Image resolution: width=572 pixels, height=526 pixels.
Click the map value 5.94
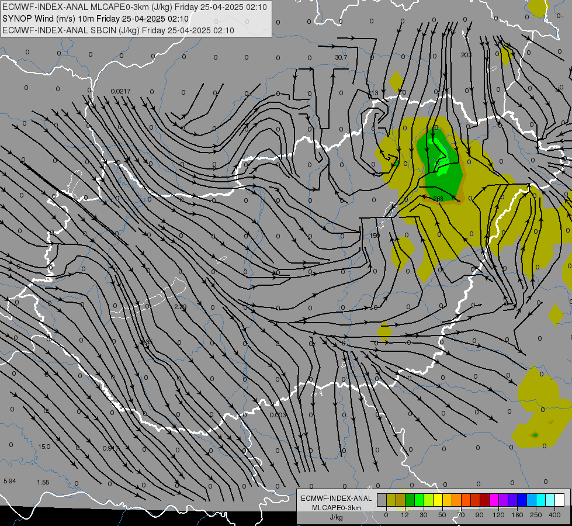pyautogui.click(x=10, y=481)
